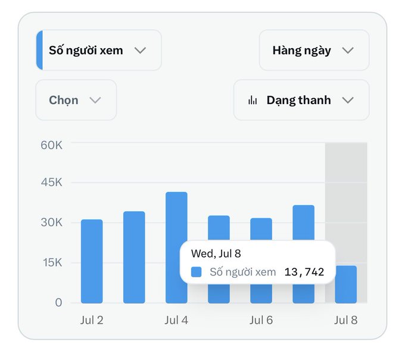The width and height of the screenshot is (405, 351).
Task: Click the '60K' axis label
Action: tap(51, 145)
